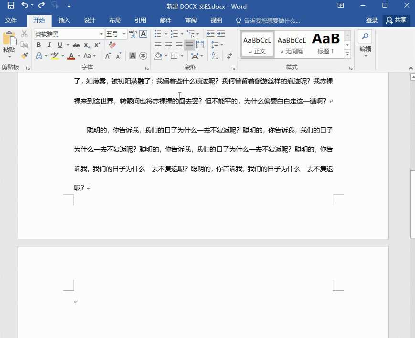This screenshot has width=415, height=338.
Task: Click the red font color swatch
Action: (x=71, y=56)
